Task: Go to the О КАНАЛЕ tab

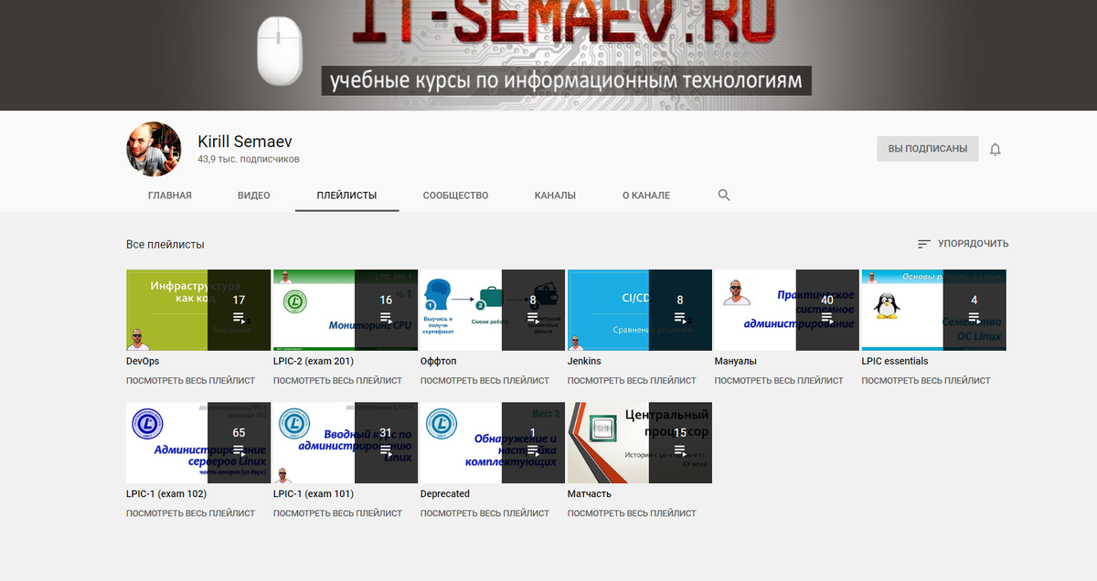Action: click(646, 195)
